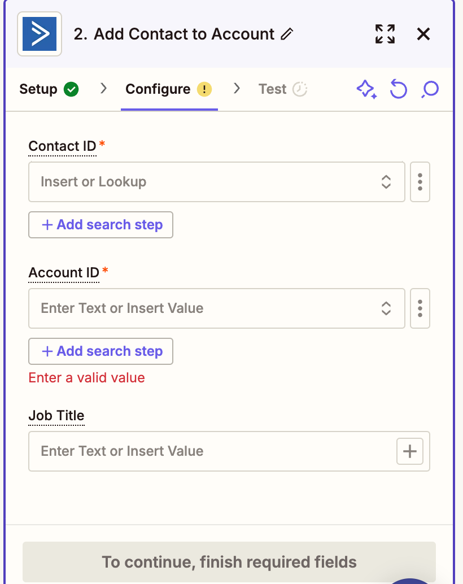Click the comment bubble icon
463x584 pixels.
[430, 89]
